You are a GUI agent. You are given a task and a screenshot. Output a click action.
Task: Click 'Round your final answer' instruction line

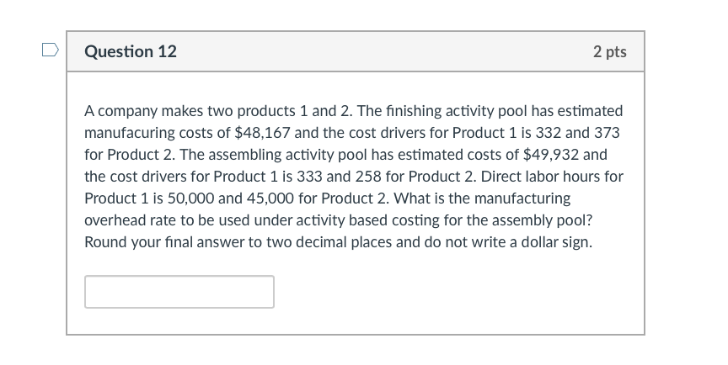[339, 242]
